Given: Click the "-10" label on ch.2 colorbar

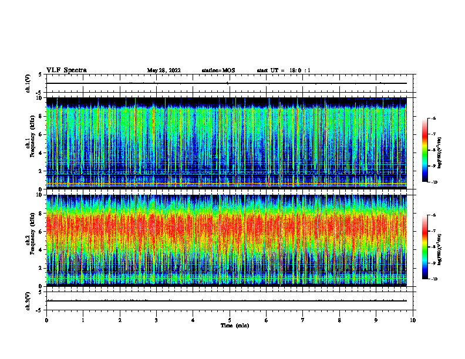Looking at the screenshot, I should (434, 279).
